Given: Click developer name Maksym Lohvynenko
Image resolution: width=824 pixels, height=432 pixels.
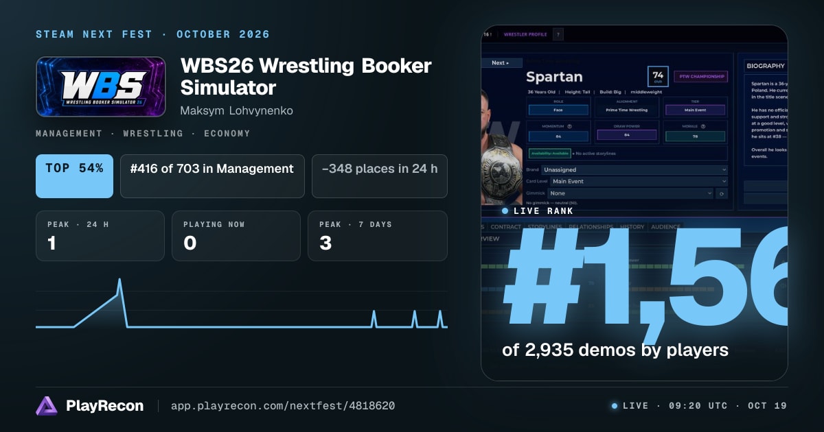Looking at the screenshot, I should pos(236,110).
